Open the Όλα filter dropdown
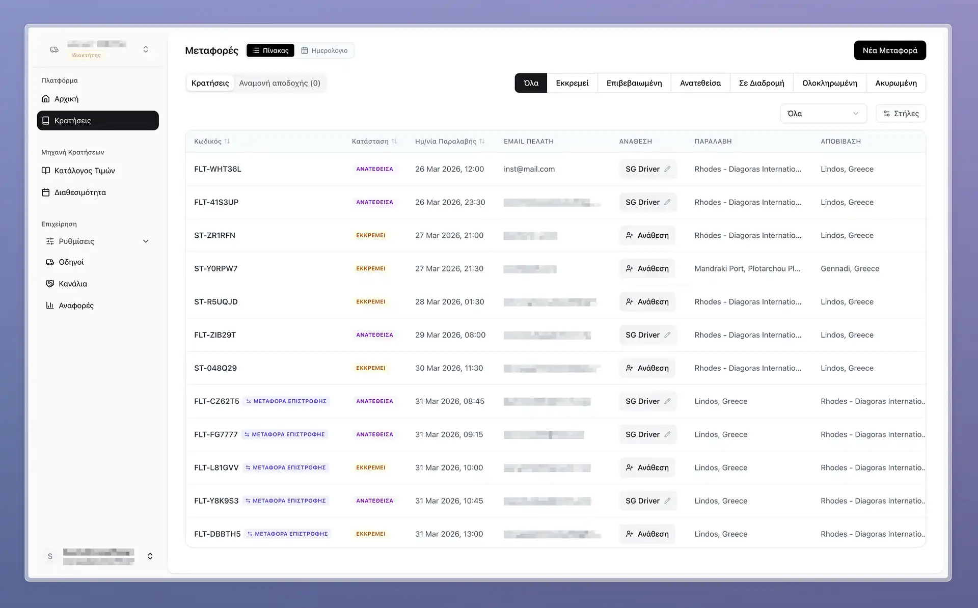978x608 pixels. (823, 114)
